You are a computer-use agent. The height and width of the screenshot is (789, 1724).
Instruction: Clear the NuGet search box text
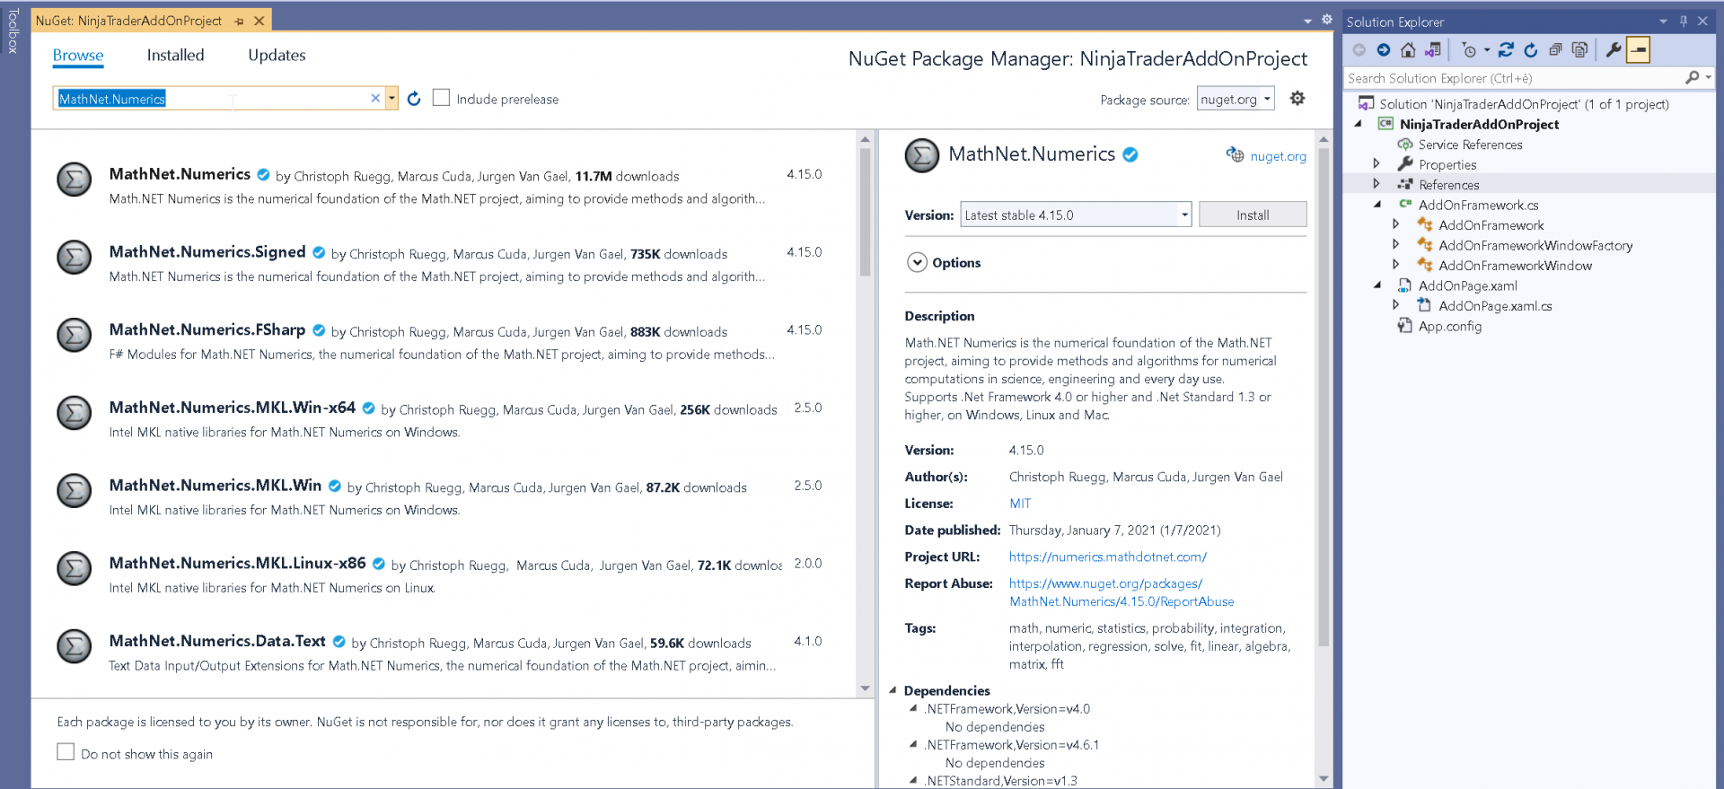375,99
